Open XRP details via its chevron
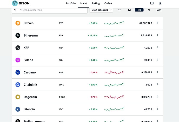 point(157,48)
